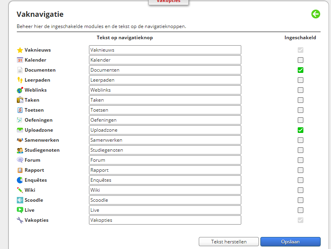The height and width of the screenshot is (249, 331).
Task: Enable the Toetsen module checkbox
Action: point(301,110)
